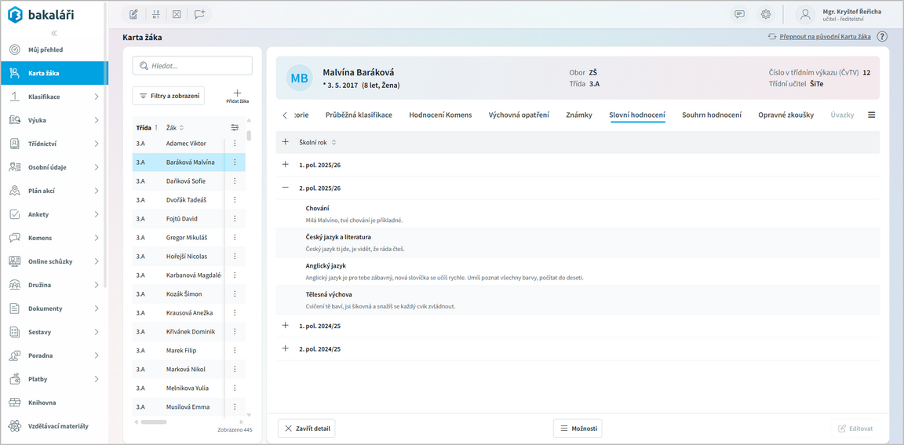Image resolution: width=904 pixels, height=445 pixels.
Task: Open the Možnosti button
Action: click(x=578, y=429)
